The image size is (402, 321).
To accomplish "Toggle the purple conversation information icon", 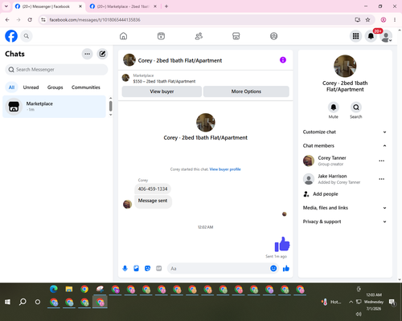I will tap(283, 60).
